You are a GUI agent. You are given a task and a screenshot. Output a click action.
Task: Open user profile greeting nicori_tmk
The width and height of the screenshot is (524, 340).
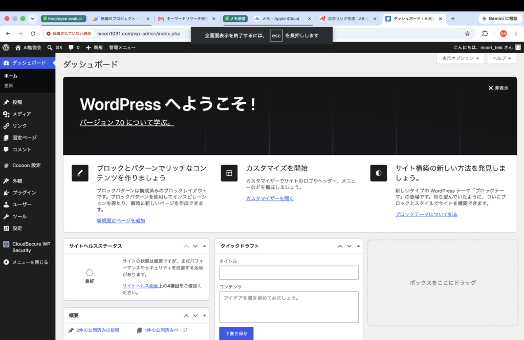(x=487, y=48)
